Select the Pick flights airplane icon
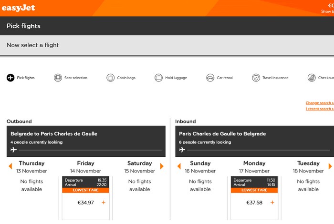Screen dimensions: 334x224 pyautogui.click(x=10, y=78)
